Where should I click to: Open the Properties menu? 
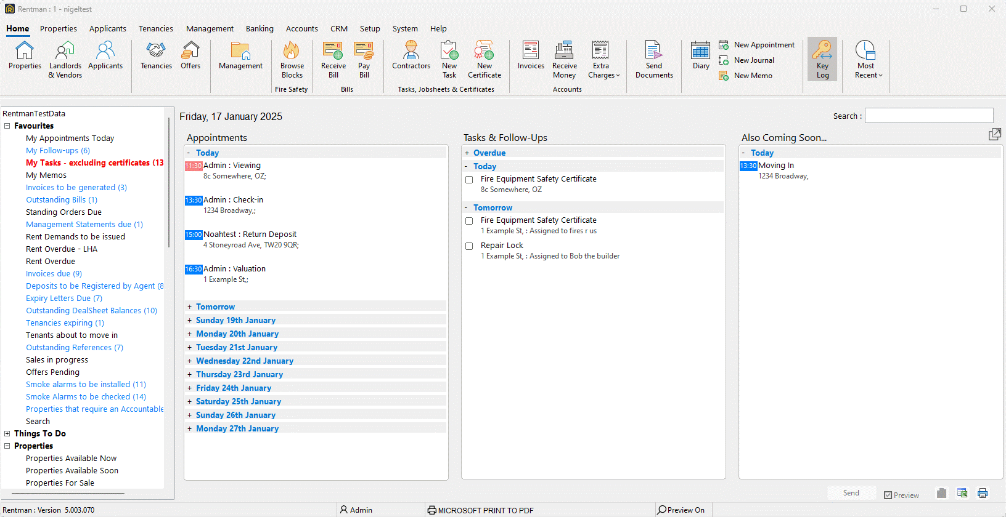(x=59, y=29)
